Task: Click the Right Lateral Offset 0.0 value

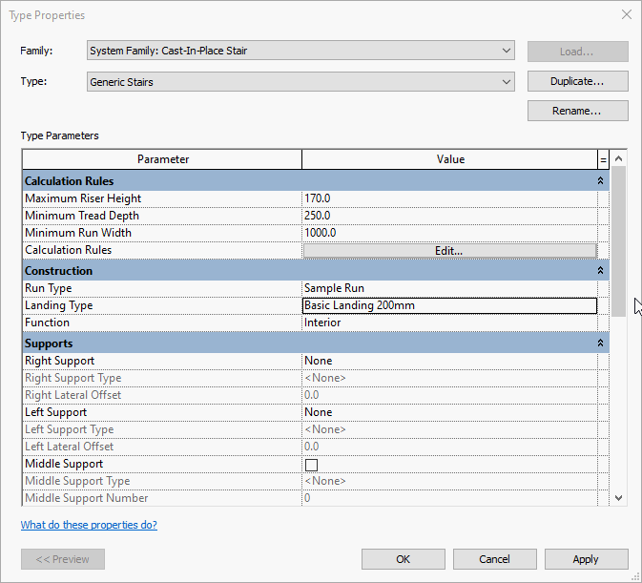Action: [449, 395]
